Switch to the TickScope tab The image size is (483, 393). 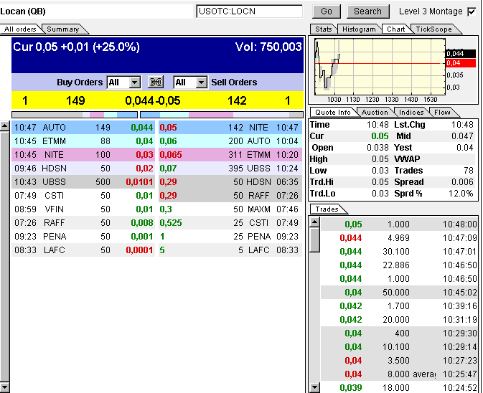pos(433,29)
